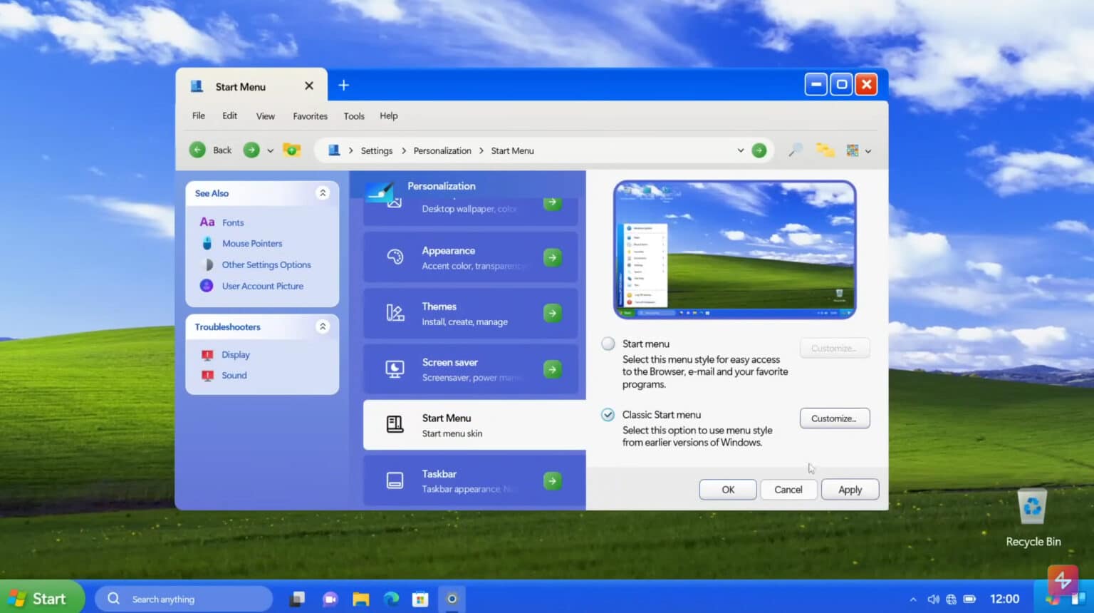The width and height of the screenshot is (1094, 613).
Task: Expand the address bar dropdown
Action: point(740,150)
